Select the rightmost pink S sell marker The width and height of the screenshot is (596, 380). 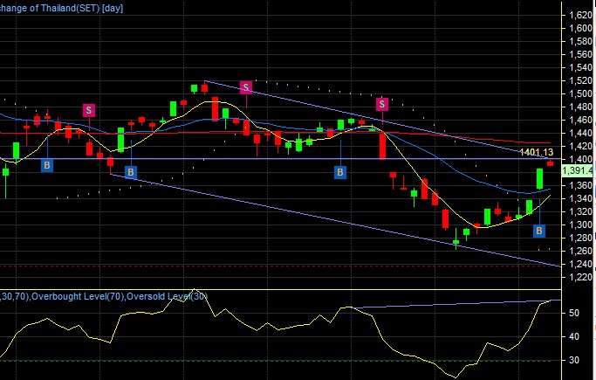[382, 104]
